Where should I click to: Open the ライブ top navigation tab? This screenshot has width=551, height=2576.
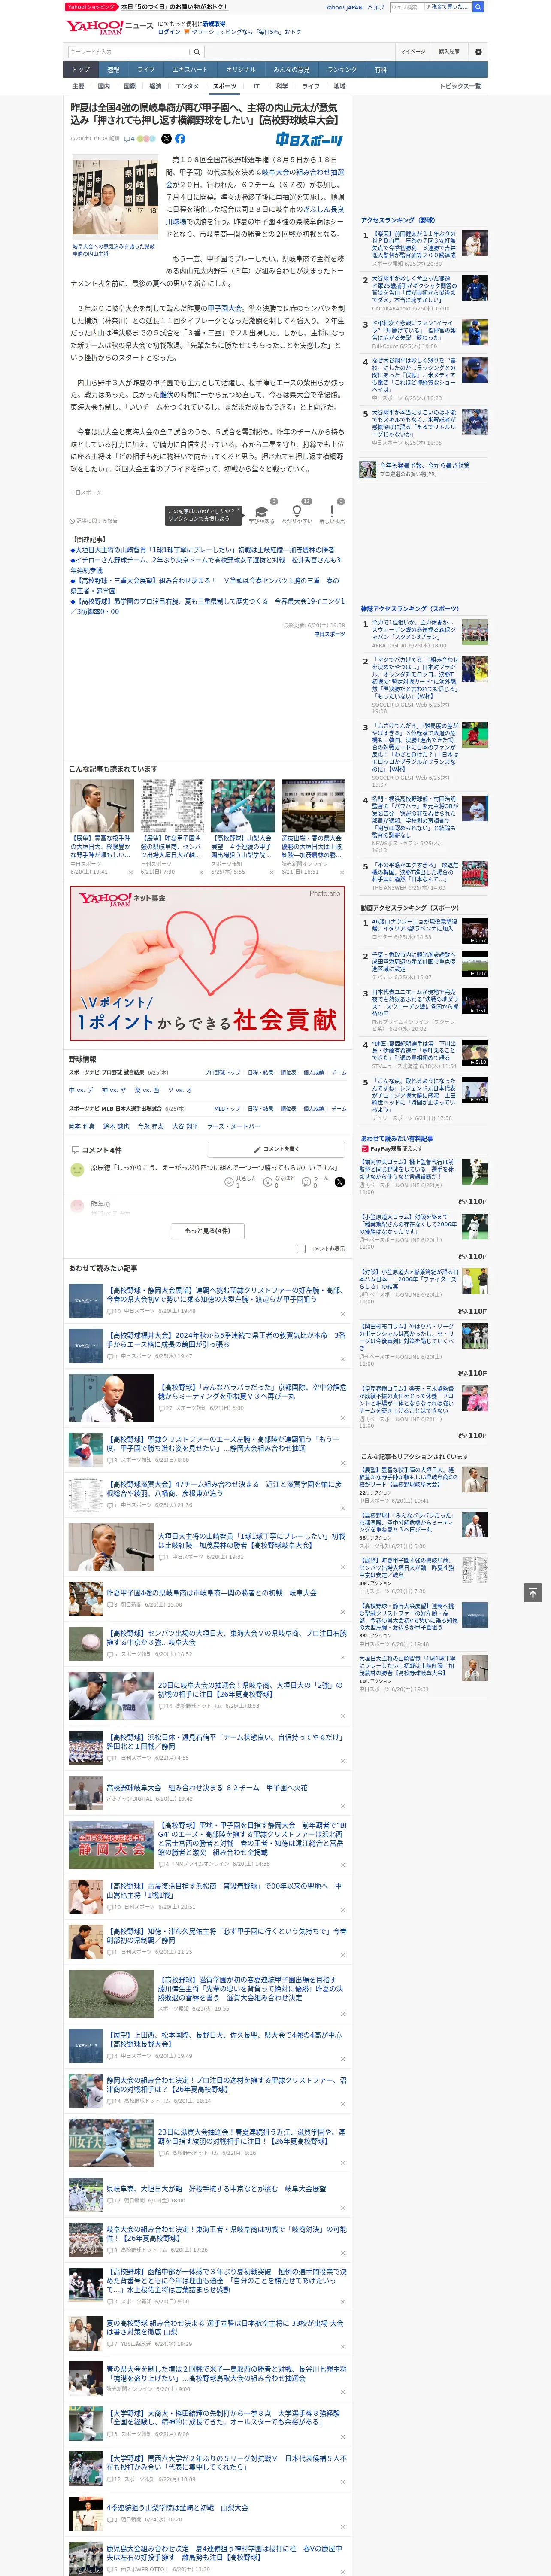tap(146, 70)
